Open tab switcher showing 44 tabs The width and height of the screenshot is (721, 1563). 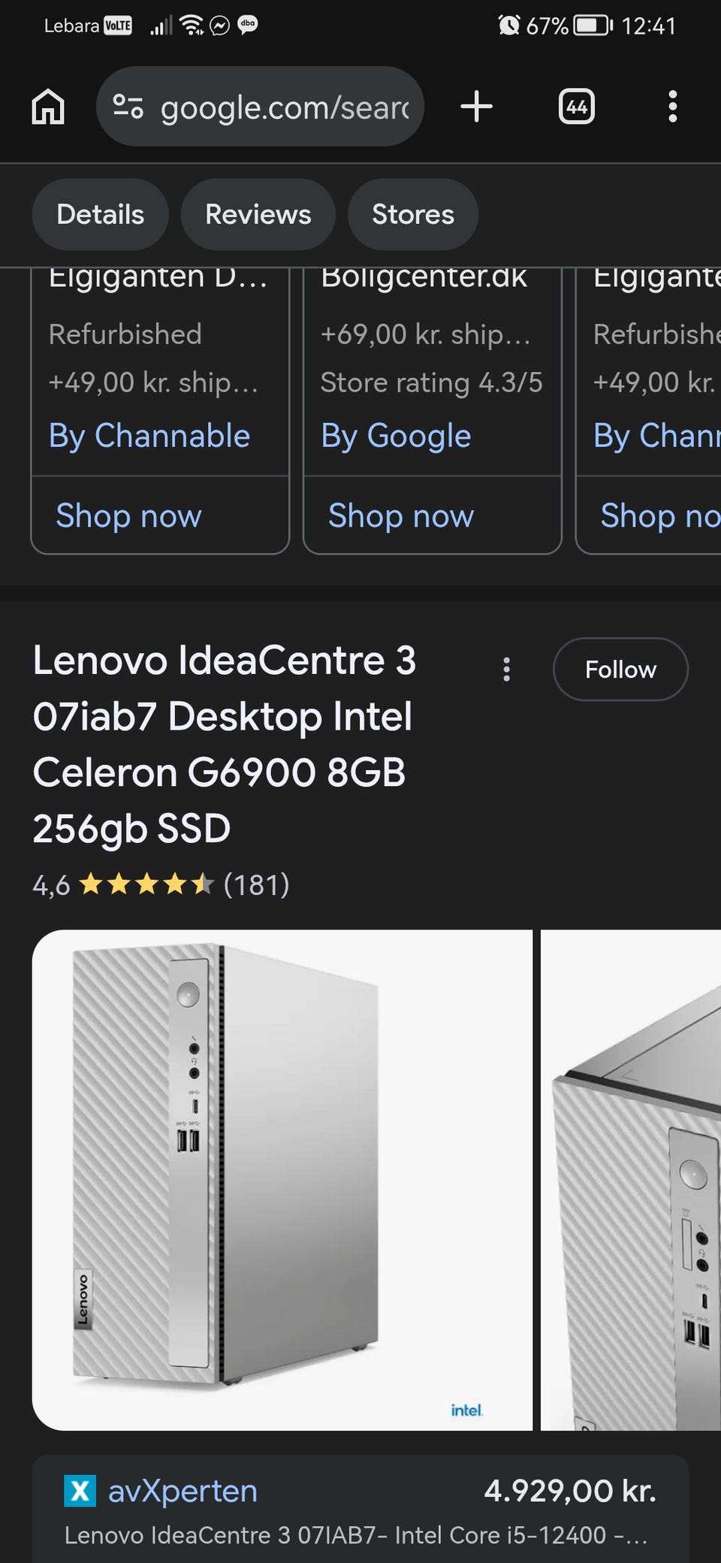click(x=576, y=107)
